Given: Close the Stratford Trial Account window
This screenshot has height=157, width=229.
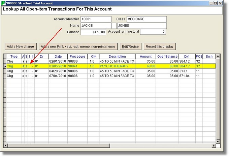Looking at the screenshot, I should pyautogui.click(x=220, y=3).
